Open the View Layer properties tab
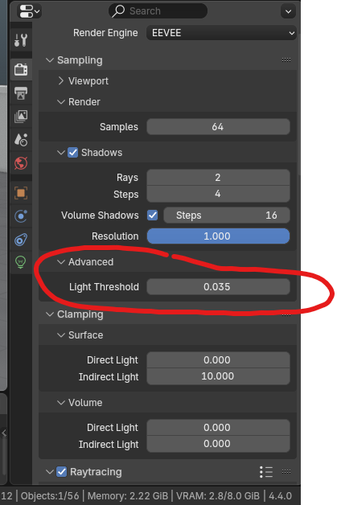This screenshot has height=505, width=337. 21,117
